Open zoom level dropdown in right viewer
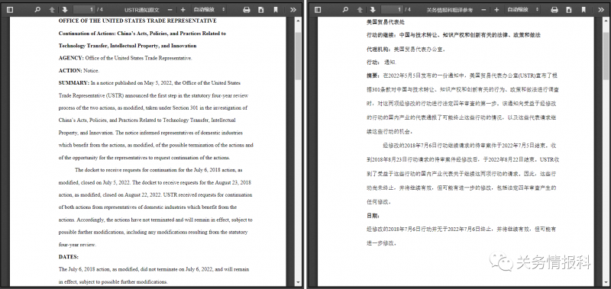The image size is (611, 289). click(x=523, y=9)
